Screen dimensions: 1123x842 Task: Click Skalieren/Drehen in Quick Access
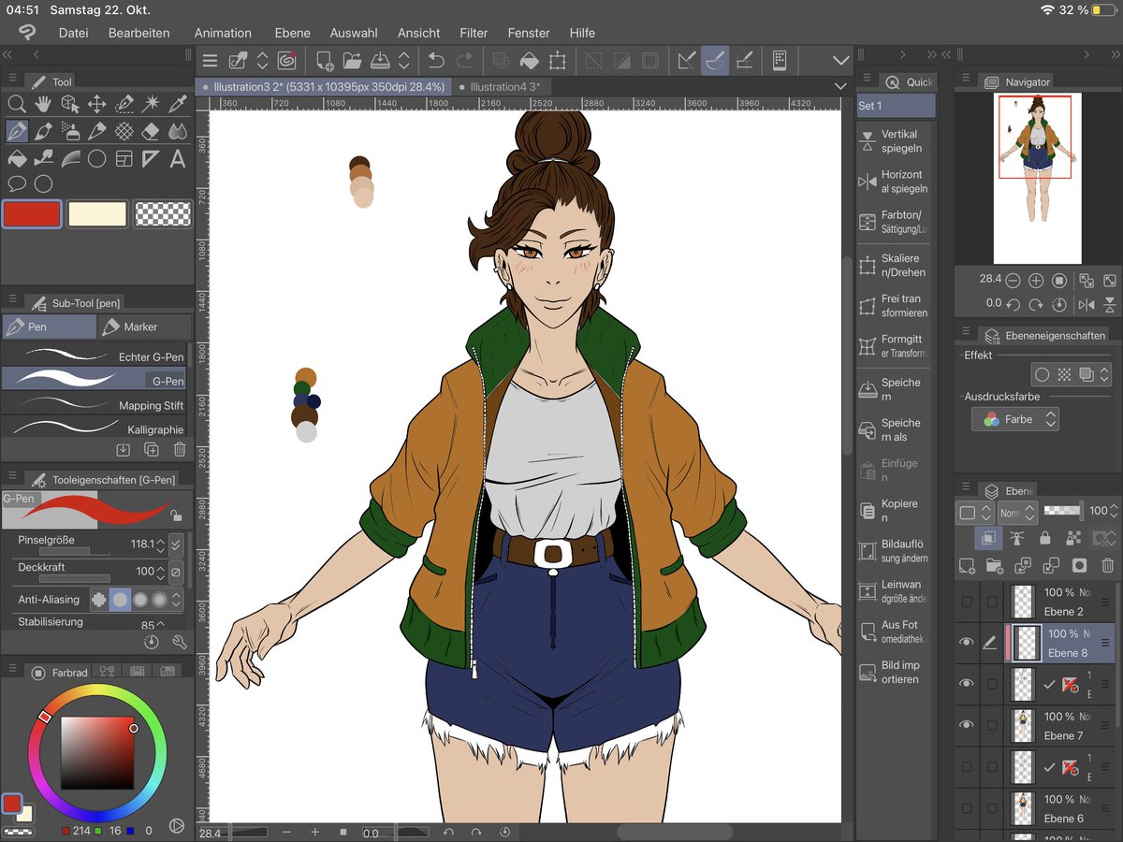pyautogui.click(x=896, y=265)
